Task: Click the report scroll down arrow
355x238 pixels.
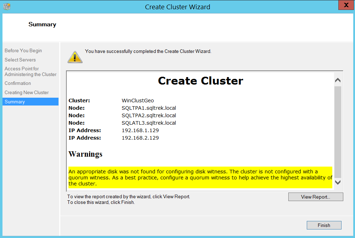Action: [338, 182]
